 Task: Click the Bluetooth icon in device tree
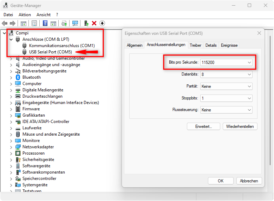[18, 77]
